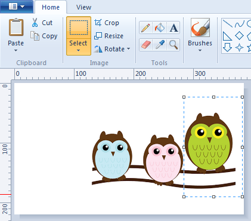Toggle the rectangular Select tool
This screenshot has height=221, width=251.
79,27
